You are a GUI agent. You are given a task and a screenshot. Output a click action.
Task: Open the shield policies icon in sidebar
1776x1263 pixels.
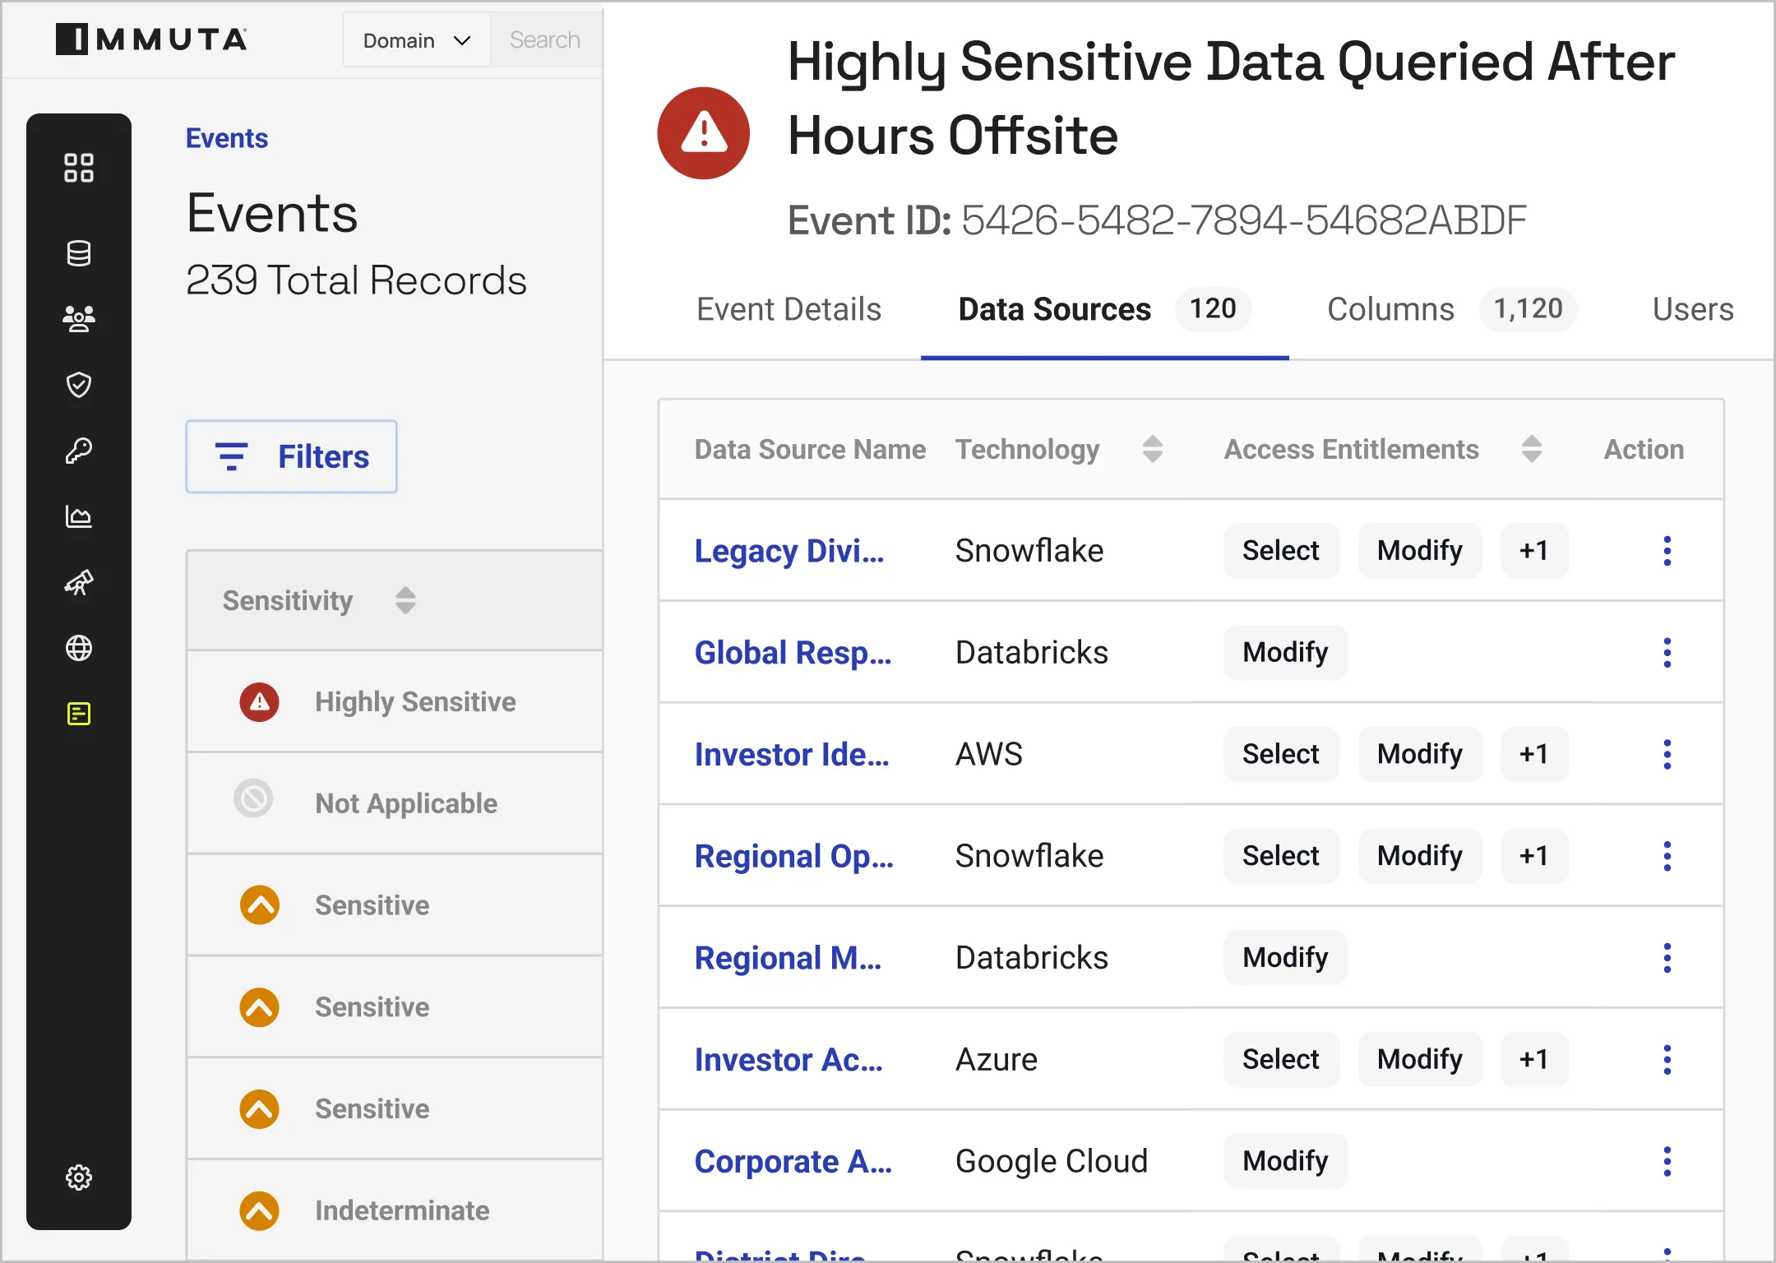(x=79, y=384)
